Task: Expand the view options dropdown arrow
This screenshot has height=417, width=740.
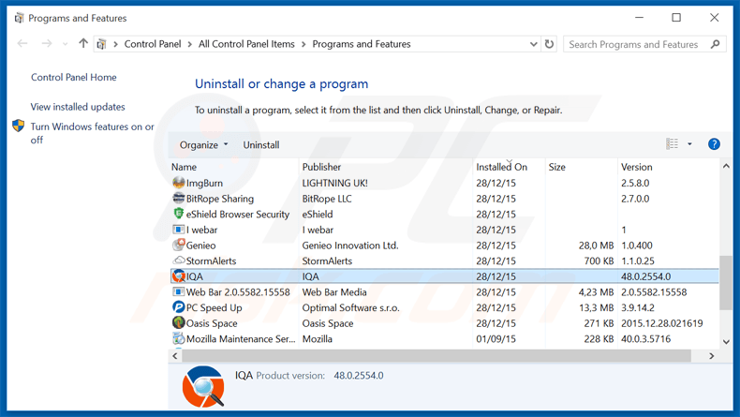Action: click(689, 144)
